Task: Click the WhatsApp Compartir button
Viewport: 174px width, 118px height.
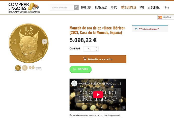Action: tap(80, 69)
